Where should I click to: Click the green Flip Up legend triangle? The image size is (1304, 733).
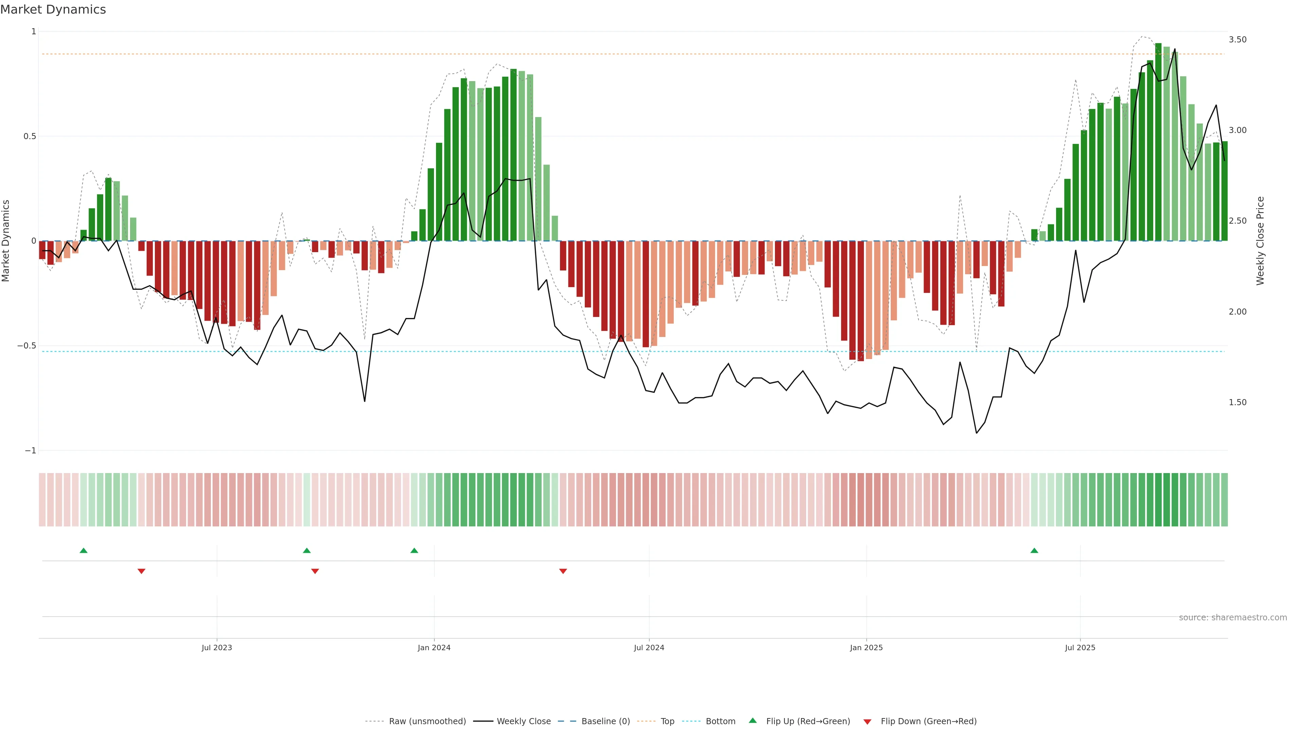tap(753, 720)
